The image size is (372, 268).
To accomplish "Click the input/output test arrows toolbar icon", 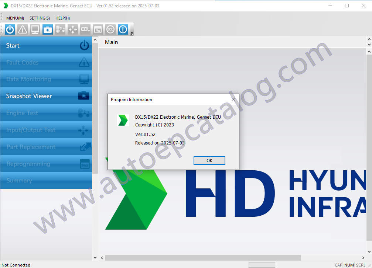I will (73, 29).
